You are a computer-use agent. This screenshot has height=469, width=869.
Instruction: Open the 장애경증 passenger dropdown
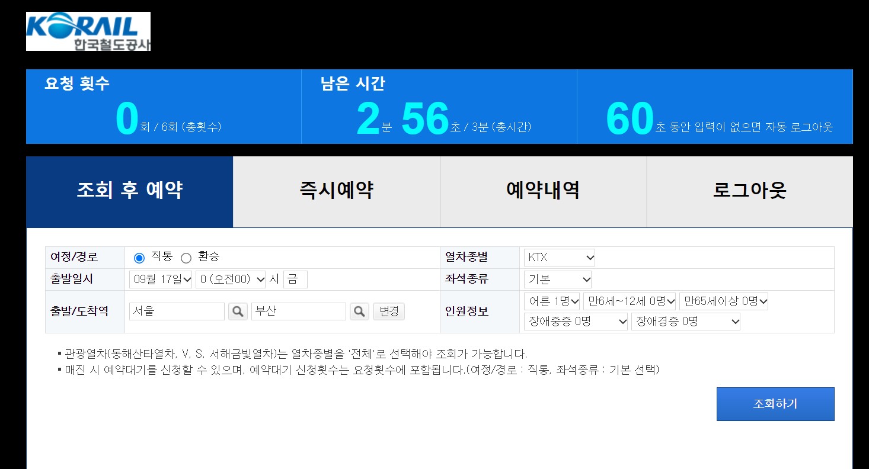pyautogui.click(x=685, y=321)
